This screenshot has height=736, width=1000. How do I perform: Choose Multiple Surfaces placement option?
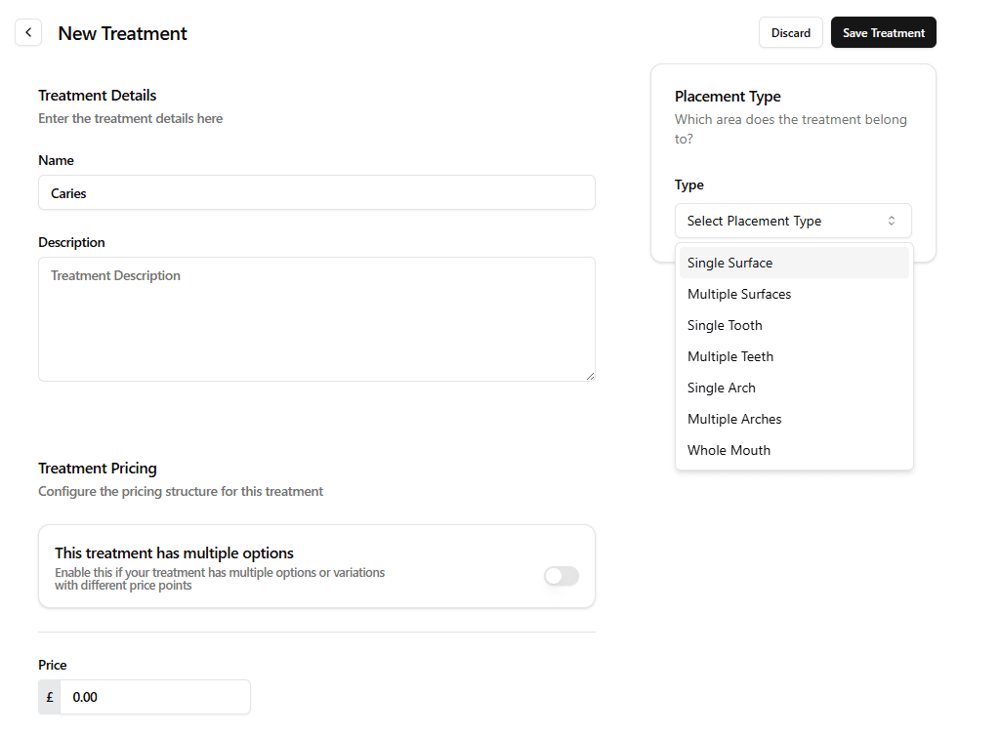coord(739,294)
